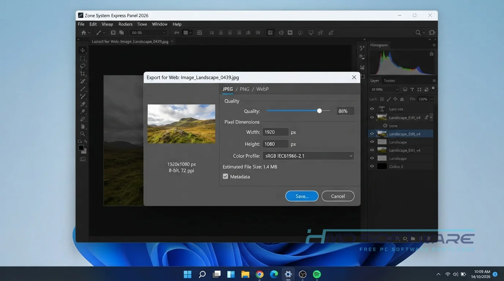Click the black foreground color swatch

[x=81, y=148]
